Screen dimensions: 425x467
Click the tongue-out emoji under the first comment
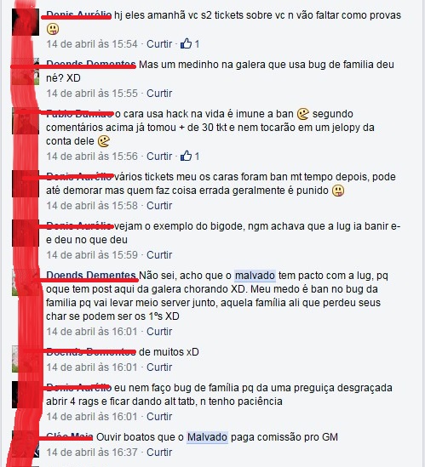click(x=53, y=29)
